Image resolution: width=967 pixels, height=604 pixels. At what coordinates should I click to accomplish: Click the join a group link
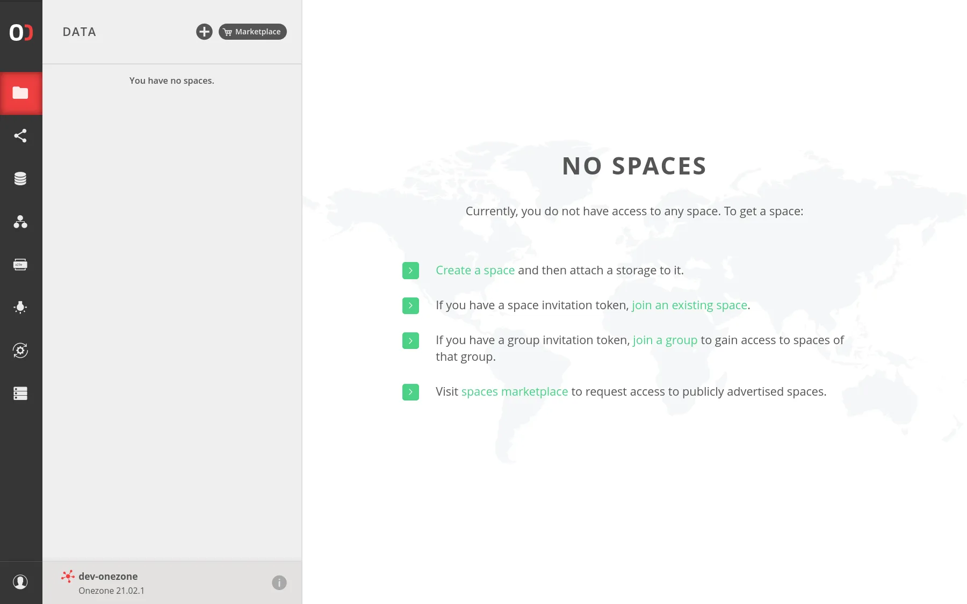point(665,340)
